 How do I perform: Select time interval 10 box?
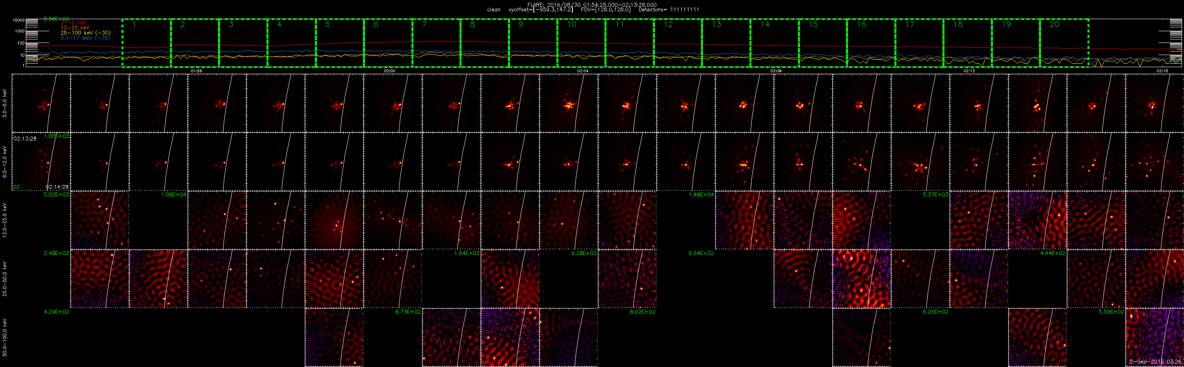[x=581, y=43]
